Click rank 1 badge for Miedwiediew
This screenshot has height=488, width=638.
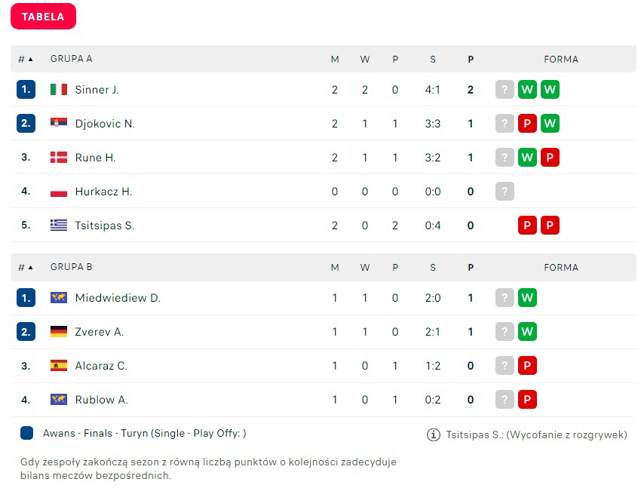click(x=26, y=298)
